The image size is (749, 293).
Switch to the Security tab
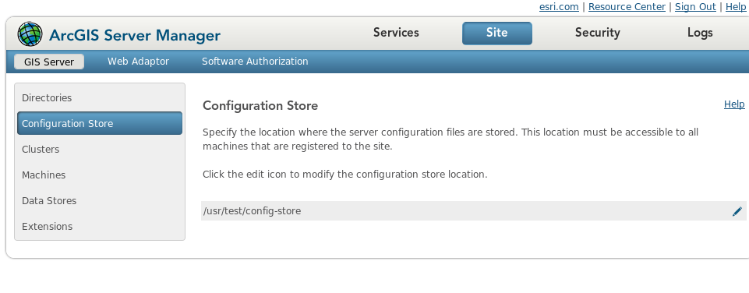[x=598, y=33]
